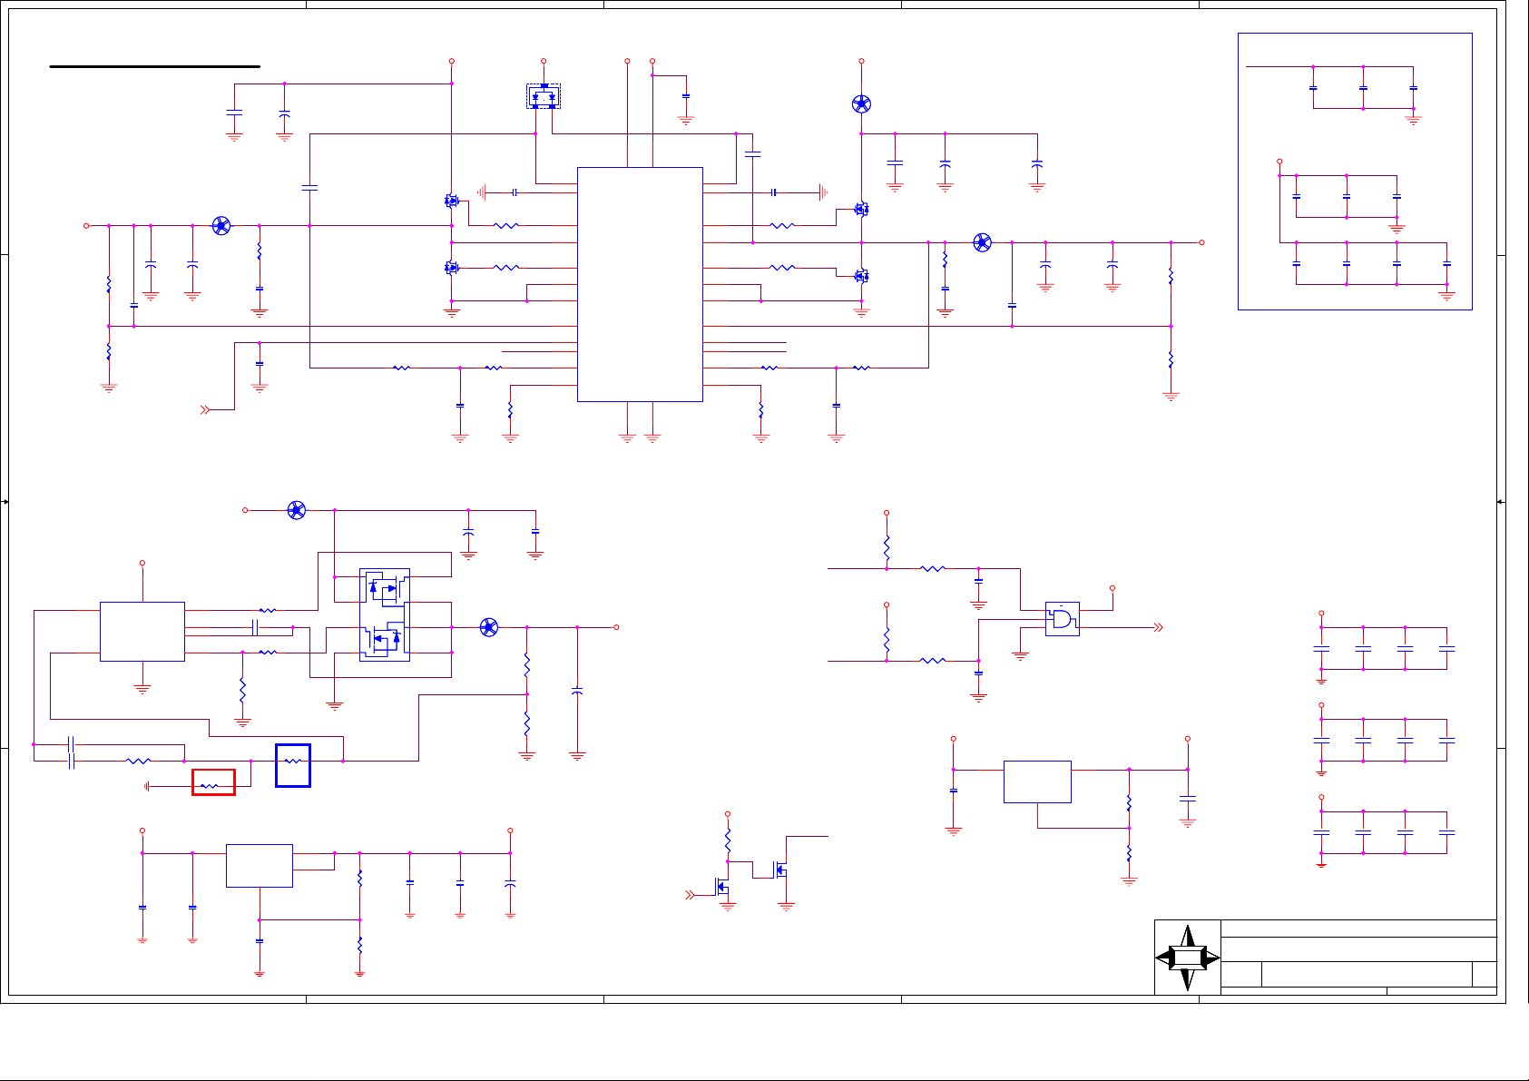Select the star symbol after the dual MOSFET package
This screenshot has width=1529, height=1081.
[x=489, y=627]
